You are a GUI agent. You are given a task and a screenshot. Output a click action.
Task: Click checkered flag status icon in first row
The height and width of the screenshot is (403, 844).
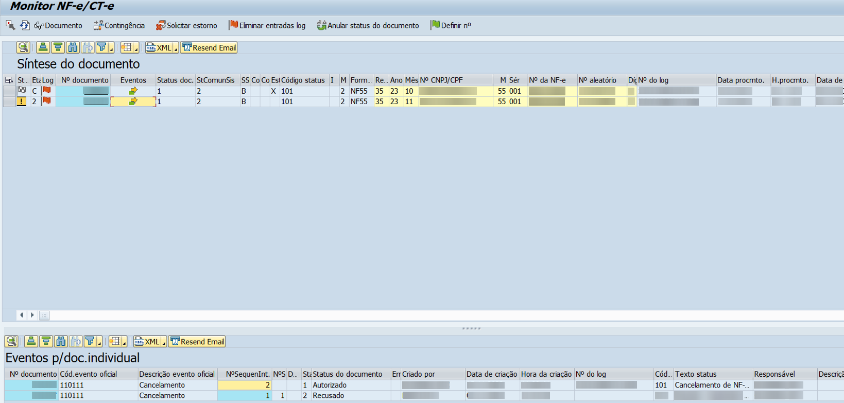click(22, 90)
